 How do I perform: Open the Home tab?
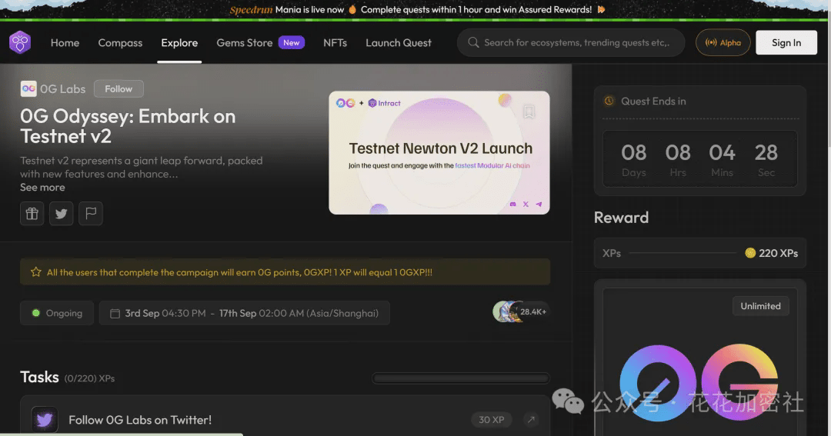[x=65, y=43]
